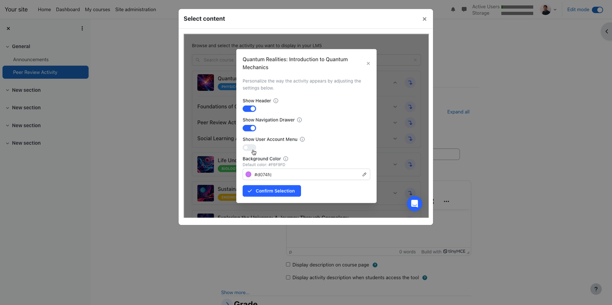
Task: Click the pencil edit icon in color field
Action: 364,174
